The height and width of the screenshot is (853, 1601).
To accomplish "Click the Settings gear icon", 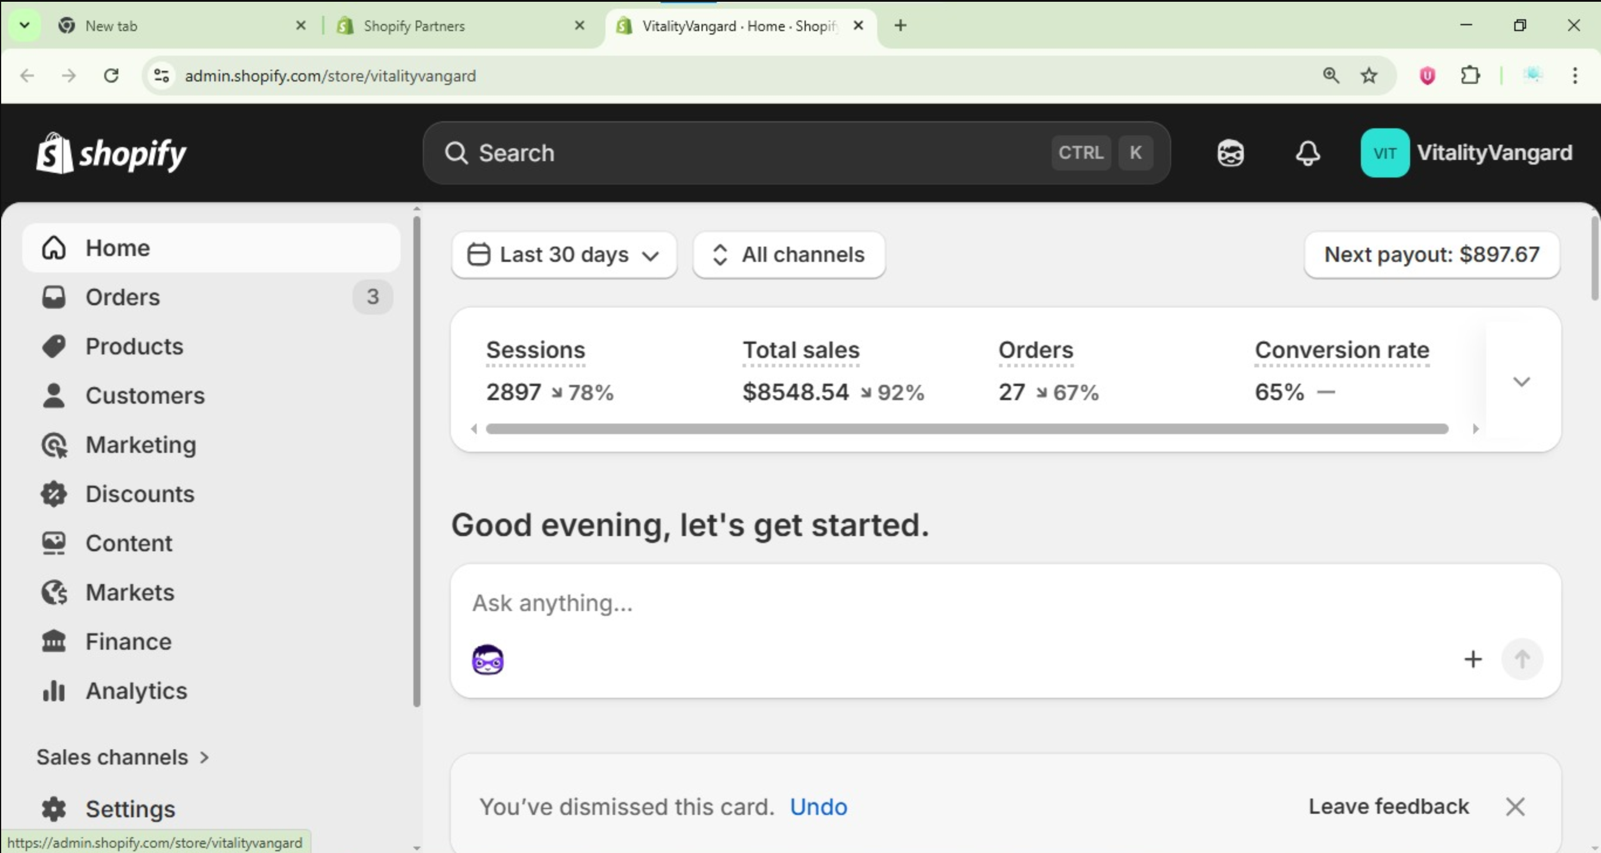I will point(54,808).
